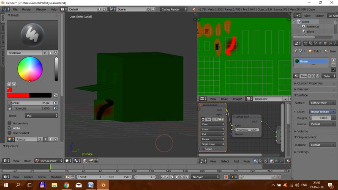This screenshot has width=338, height=190.
Task: Open image browse icon beside BaseColor
Action: click(248, 99)
